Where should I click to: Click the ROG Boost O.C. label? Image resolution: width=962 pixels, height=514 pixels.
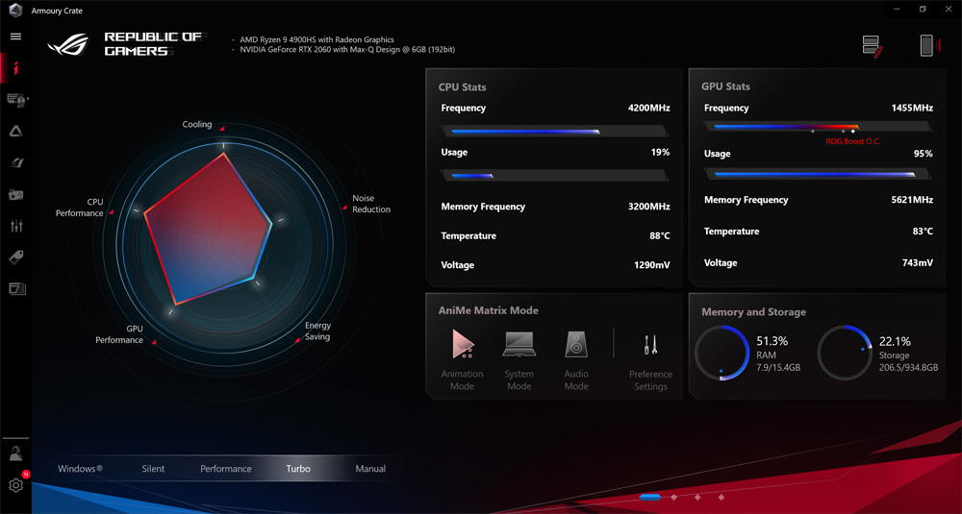coord(853,141)
